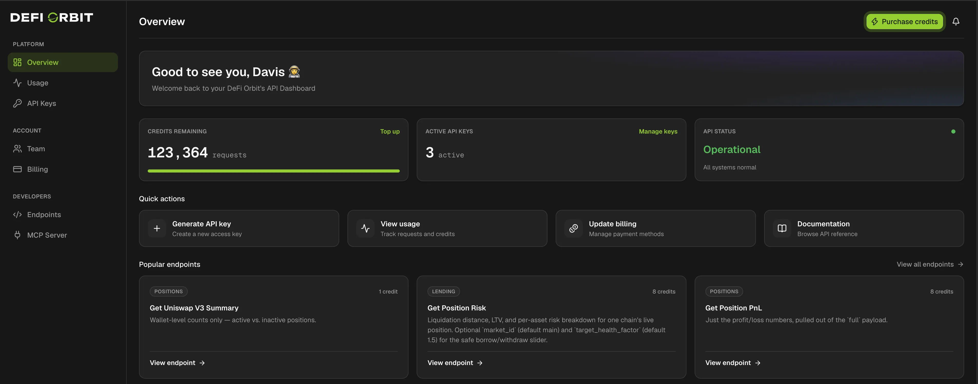Screen dimensions: 978x384
Task: Click the green API status indicator dot
Action: click(x=953, y=132)
